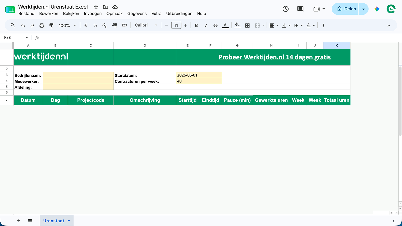
Task: Open text wrapping dropdown
Action: (x=298, y=25)
